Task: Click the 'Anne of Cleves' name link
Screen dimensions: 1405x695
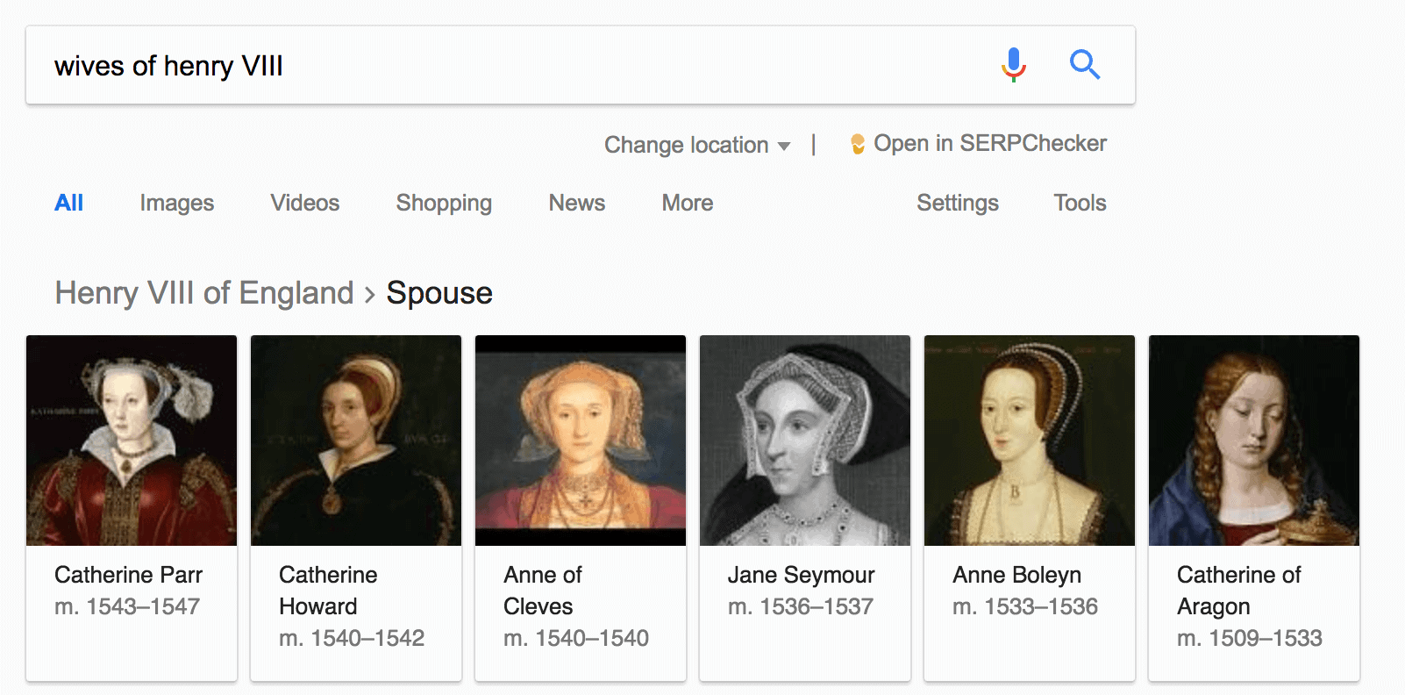Action: (x=543, y=591)
